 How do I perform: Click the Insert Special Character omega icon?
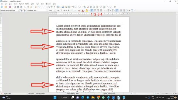(80, 7)
